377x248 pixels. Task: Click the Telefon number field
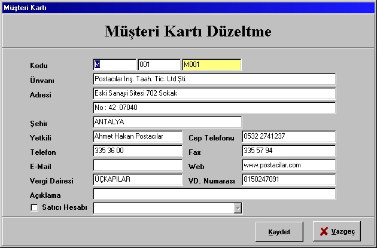[138, 151]
